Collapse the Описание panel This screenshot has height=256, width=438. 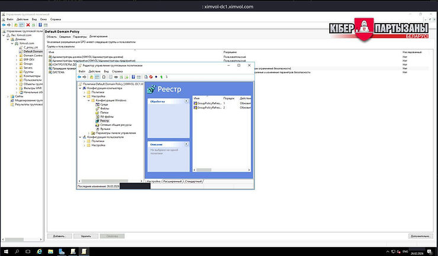(186, 144)
